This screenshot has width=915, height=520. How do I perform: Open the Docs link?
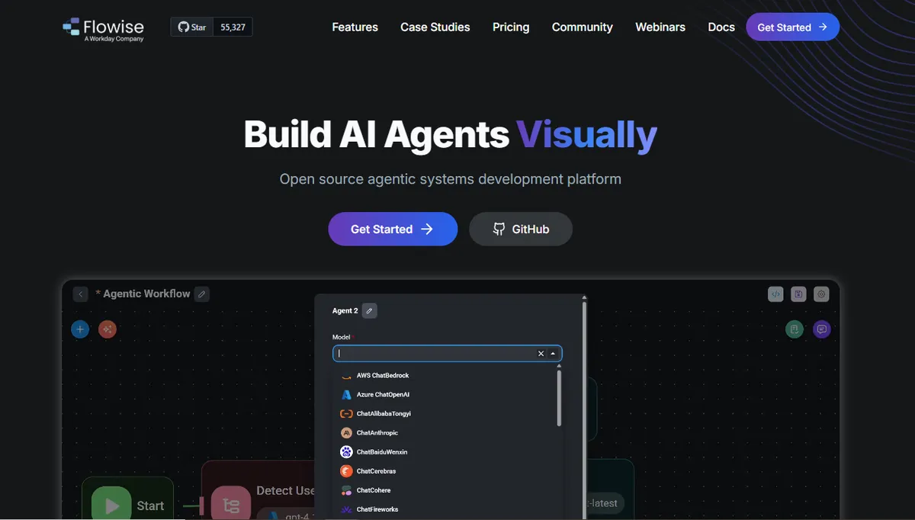pos(721,27)
